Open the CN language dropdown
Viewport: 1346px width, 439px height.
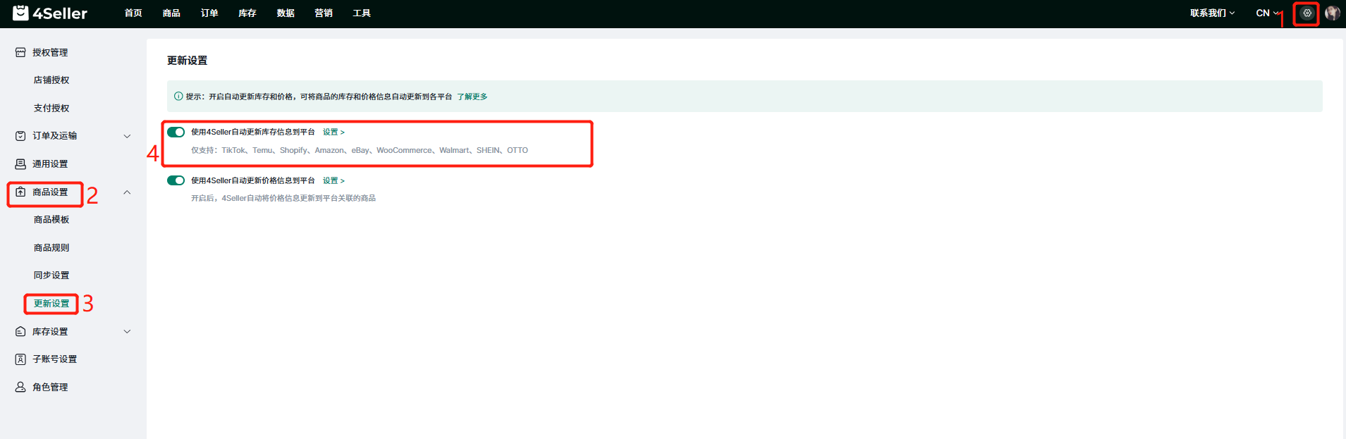click(x=1266, y=13)
